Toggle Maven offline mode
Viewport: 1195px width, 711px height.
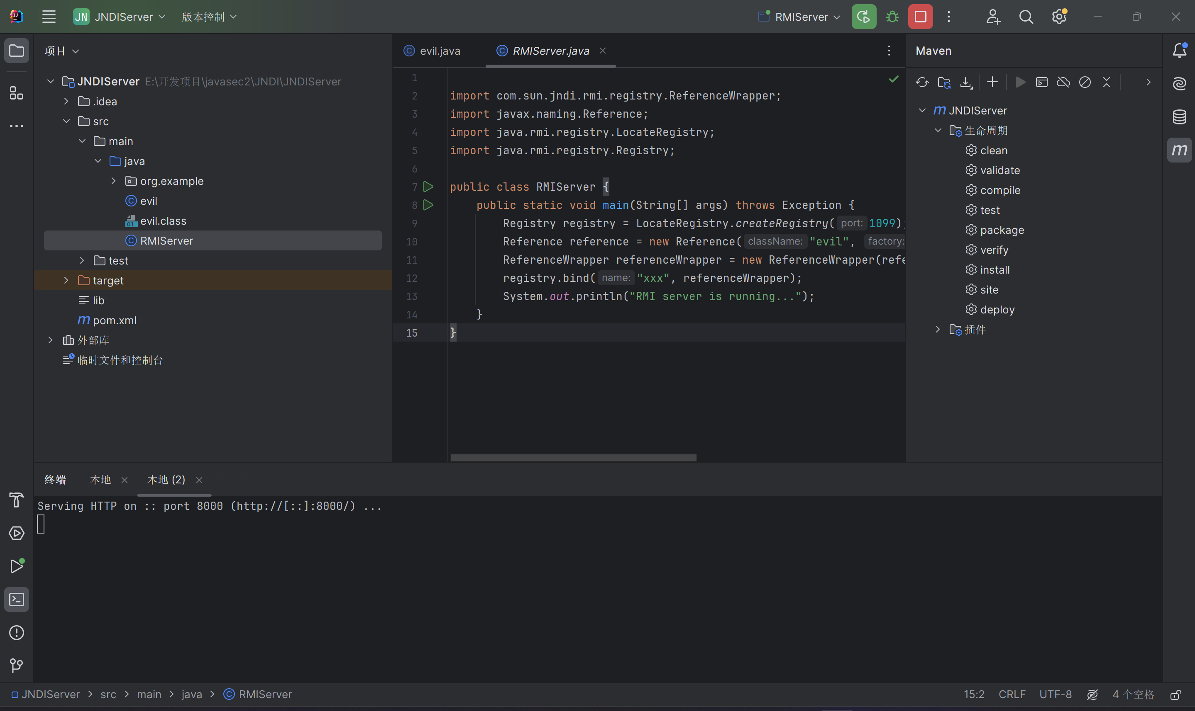point(1063,83)
